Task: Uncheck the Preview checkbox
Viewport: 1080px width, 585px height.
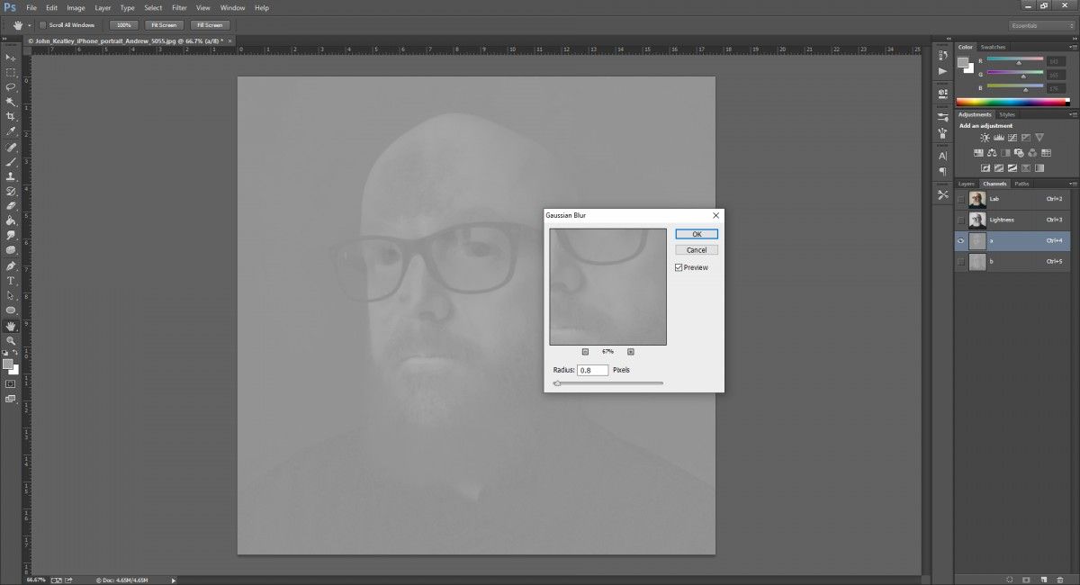Action: [x=679, y=267]
